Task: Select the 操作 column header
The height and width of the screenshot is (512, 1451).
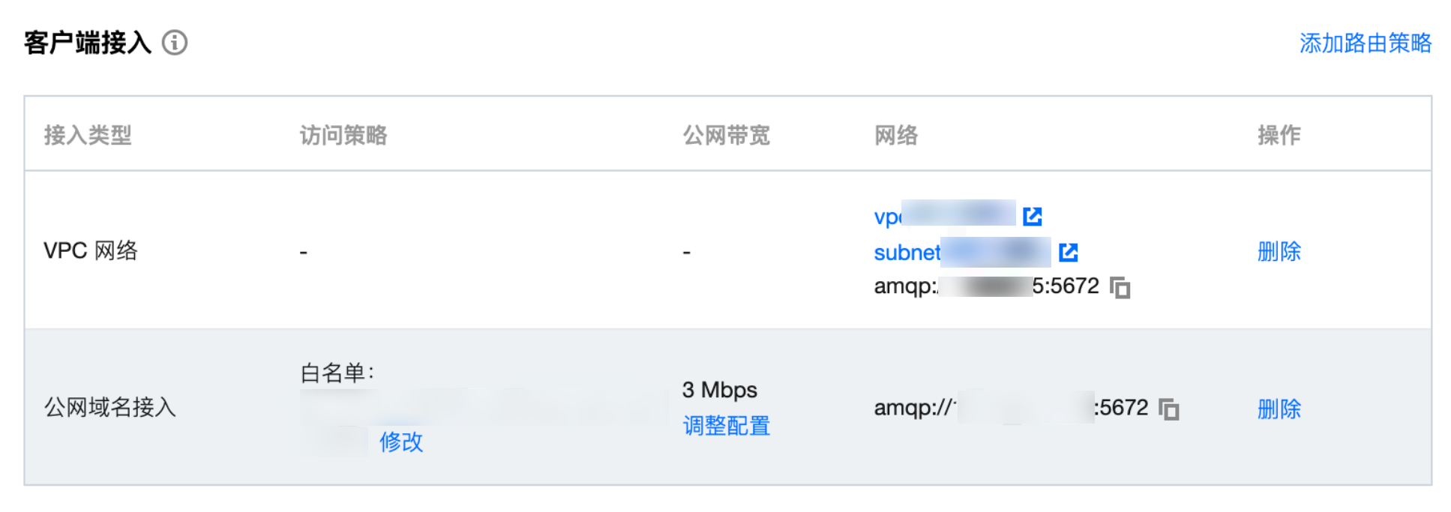Action: tap(1279, 135)
